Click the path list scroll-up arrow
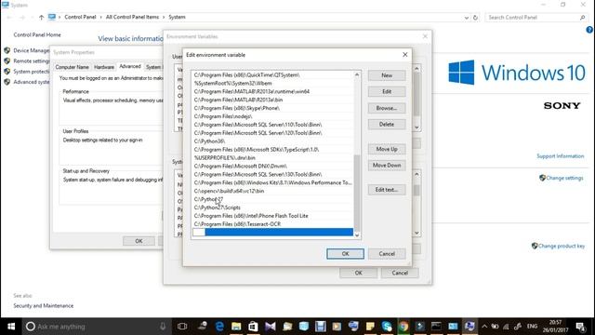Image resolution: width=595 pixels, height=335 pixels. 357,74
